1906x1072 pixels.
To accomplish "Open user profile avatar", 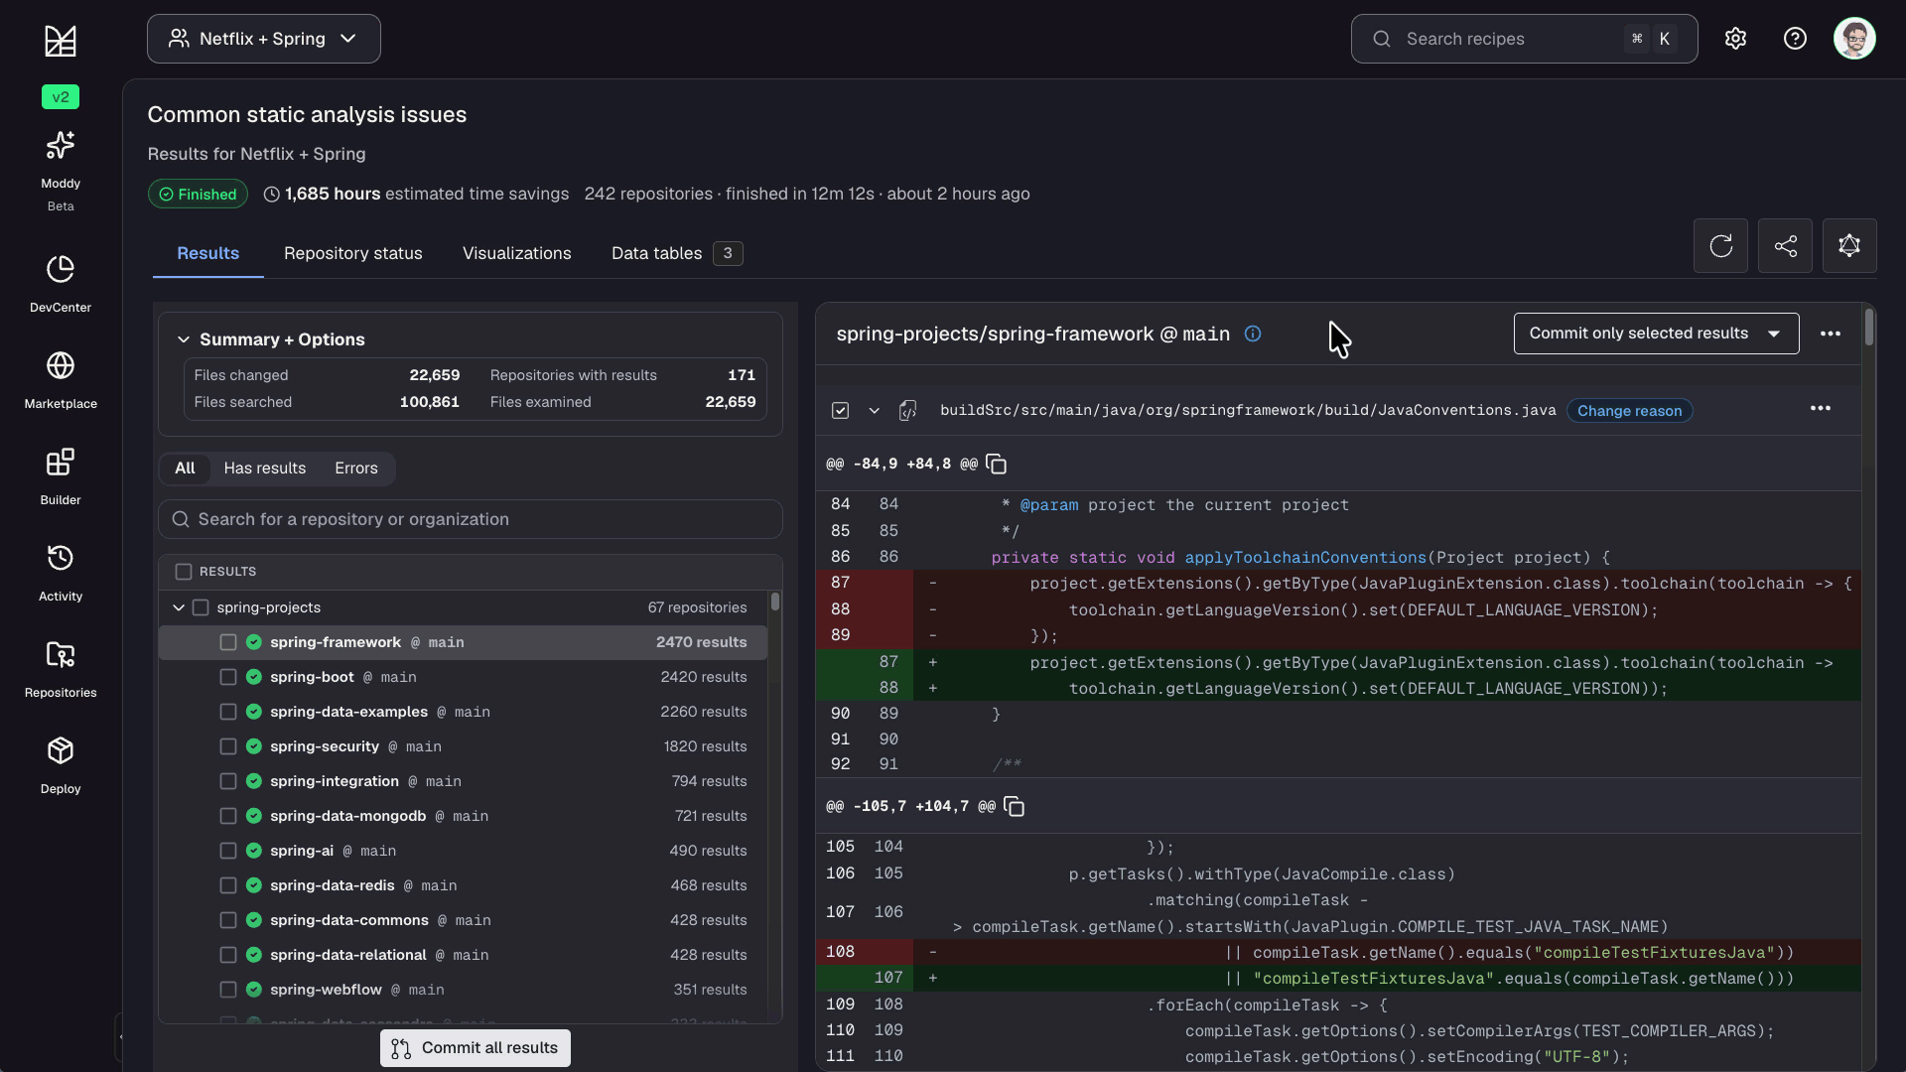I will coord(1854,39).
